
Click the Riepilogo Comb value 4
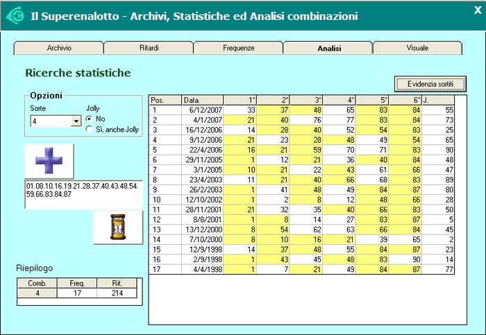pyautogui.click(x=37, y=293)
